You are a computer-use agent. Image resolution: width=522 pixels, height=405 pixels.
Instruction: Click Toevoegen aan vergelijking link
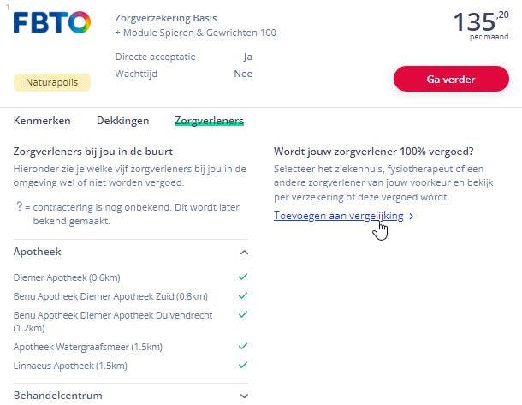[x=338, y=216]
